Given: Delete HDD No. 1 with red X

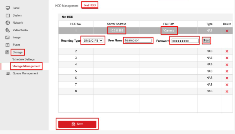Looking at the screenshot, I should pos(227,31).
